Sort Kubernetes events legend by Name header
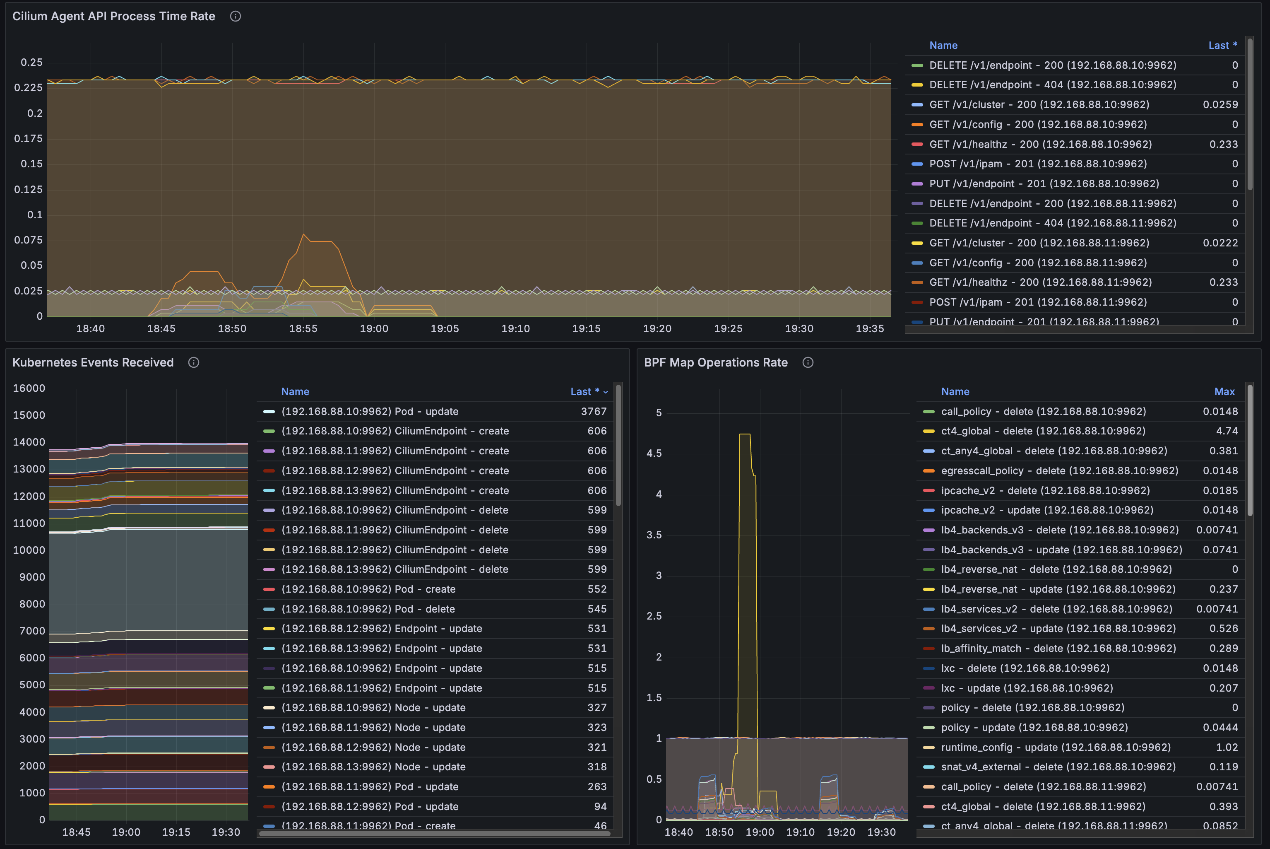 [x=295, y=391]
